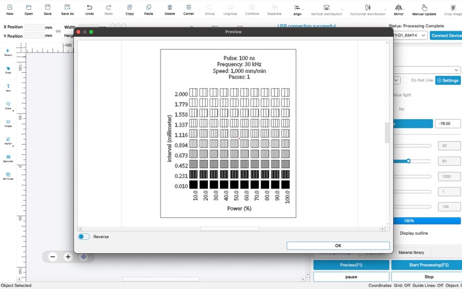Open a file with Open icon
462x289 pixels.
(x=28, y=9)
